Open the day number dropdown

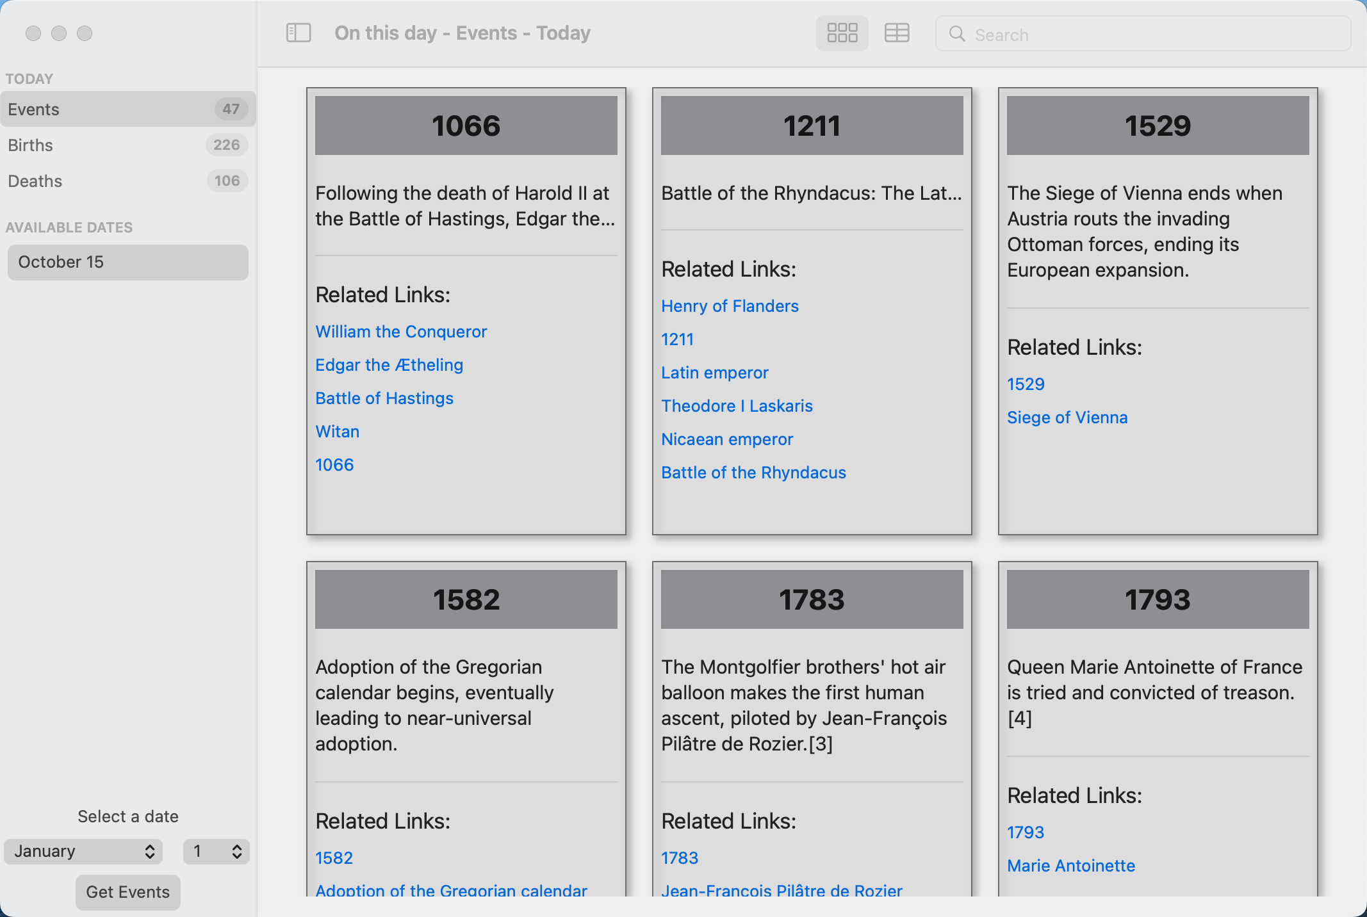click(217, 851)
